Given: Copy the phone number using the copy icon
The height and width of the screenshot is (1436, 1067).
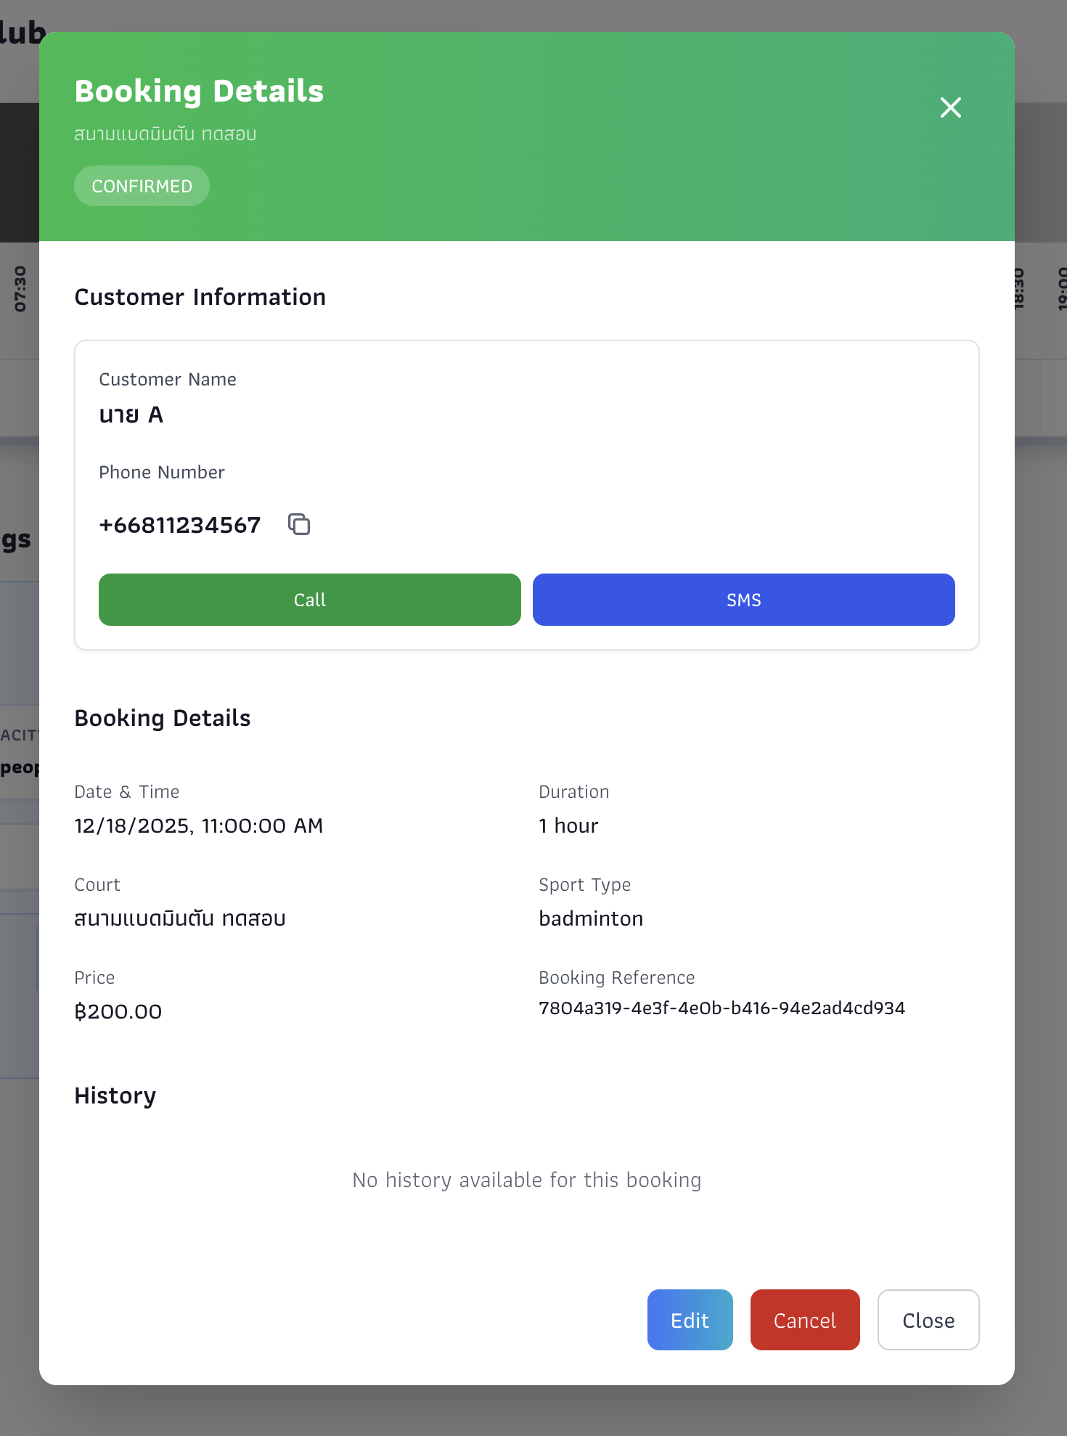Looking at the screenshot, I should pyautogui.click(x=299, y=524).
